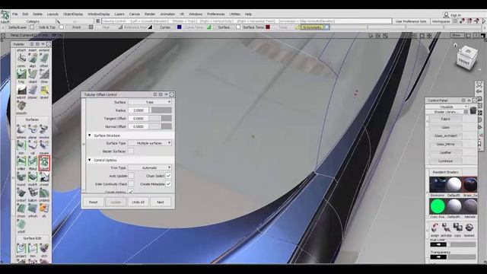
Task: Click the Normal Offset value field
Action: 138,126
